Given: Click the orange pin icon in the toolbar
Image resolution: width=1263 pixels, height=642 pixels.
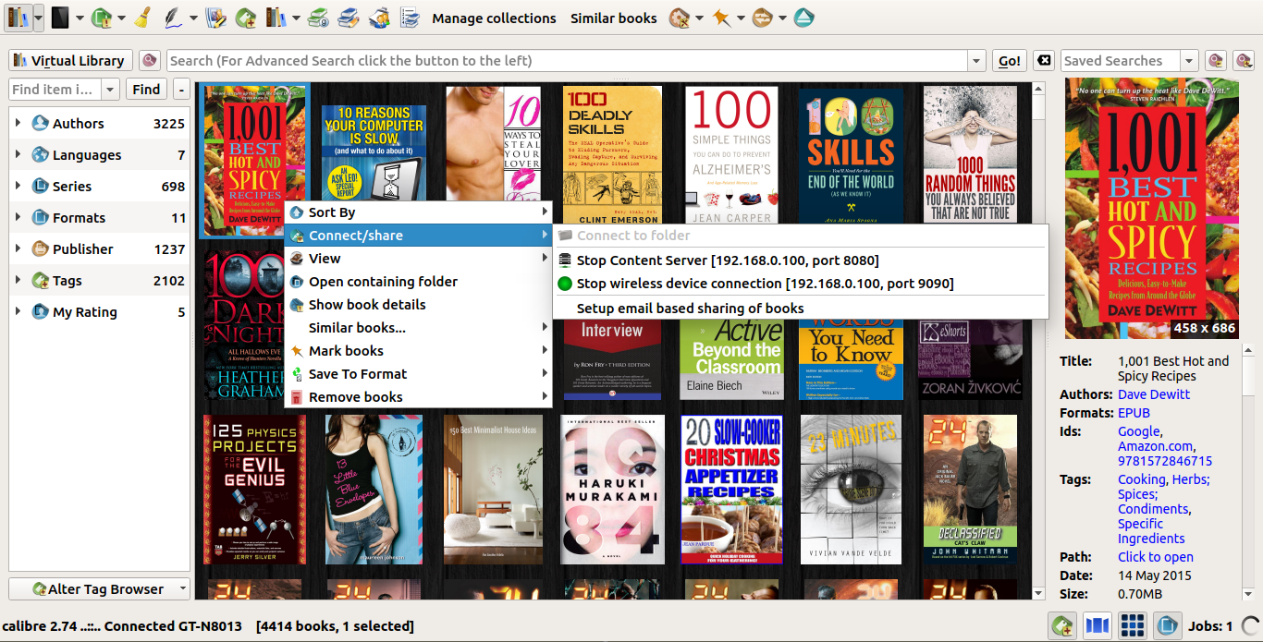Looking at the screenshot, I should point(719,18).
